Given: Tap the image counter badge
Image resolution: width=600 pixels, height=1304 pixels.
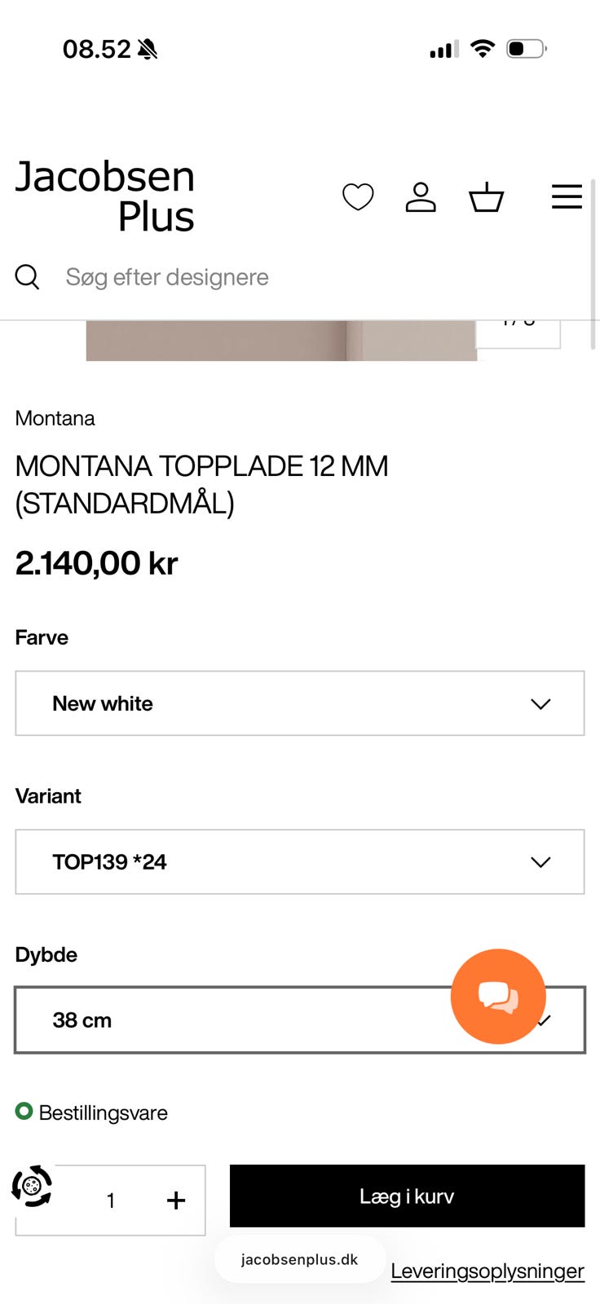Looking at the screenshot, I should pos(518,334).
